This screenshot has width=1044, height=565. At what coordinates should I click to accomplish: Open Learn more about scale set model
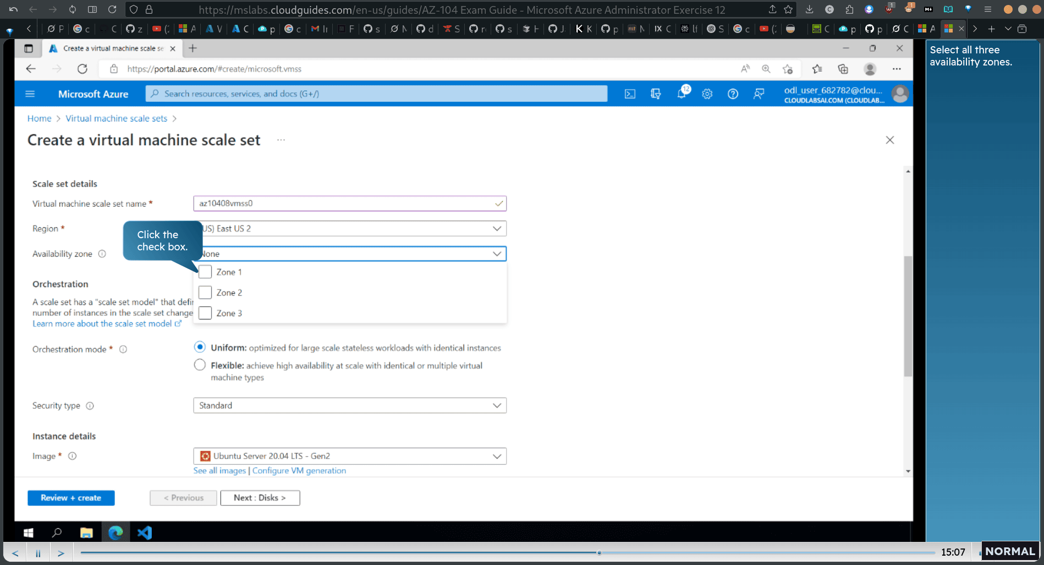pos(107,323)
